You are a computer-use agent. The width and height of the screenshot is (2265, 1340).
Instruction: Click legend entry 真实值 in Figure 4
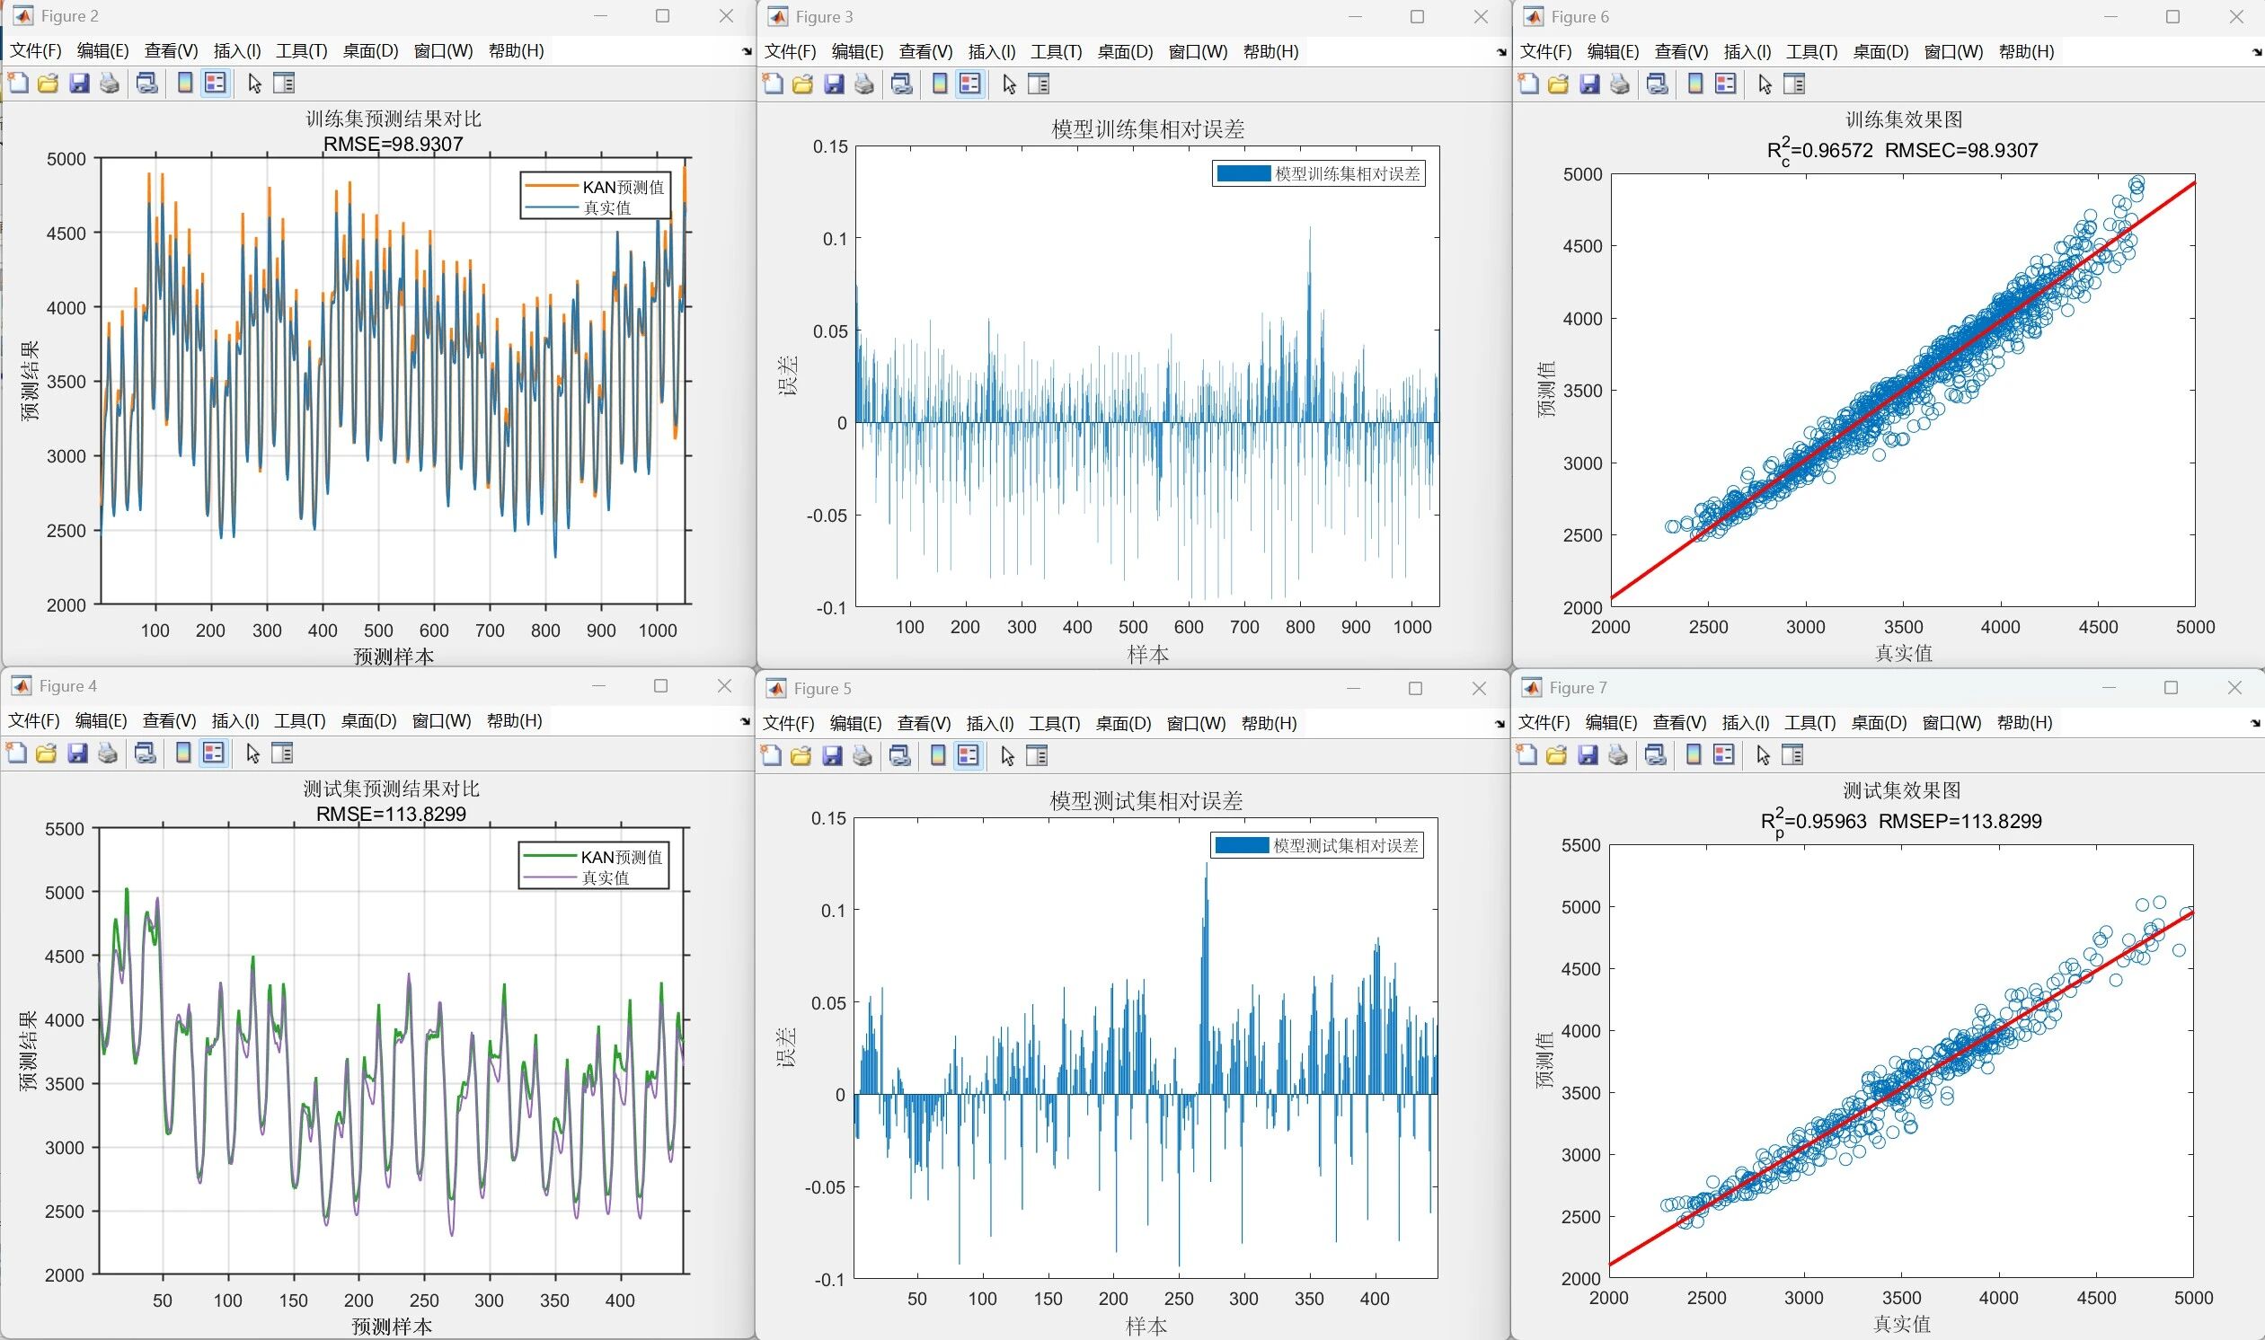tap(604, 877)
